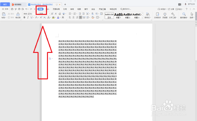Click the 批注 comment button
This screenshot has width=197, height=121.
179,9
